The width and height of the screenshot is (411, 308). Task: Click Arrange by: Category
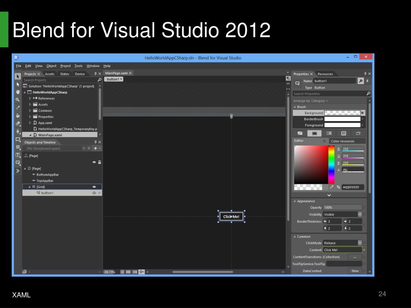[310, 101]
